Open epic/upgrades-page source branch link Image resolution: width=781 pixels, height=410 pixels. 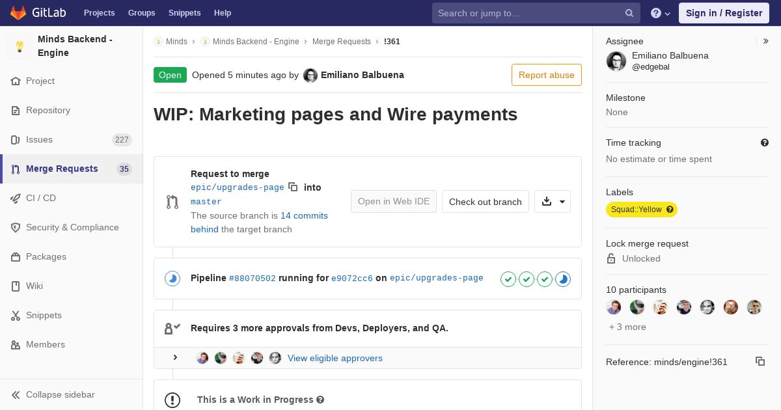238,187
